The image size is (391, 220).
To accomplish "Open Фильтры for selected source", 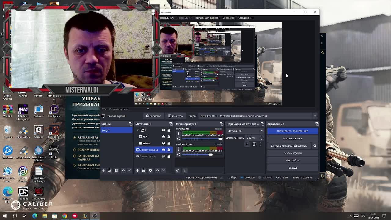I will click(x=176, y=116).
